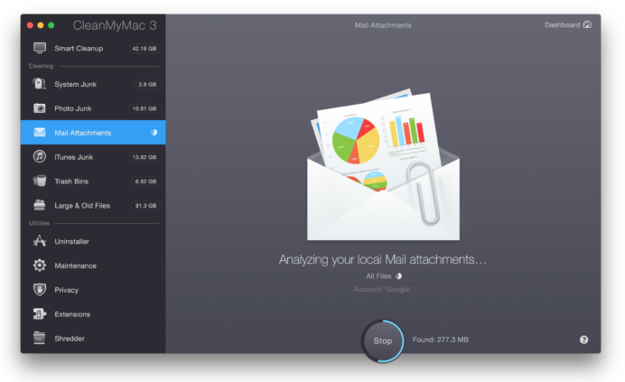Select Mail Attachments in sidebar

pos(93,133)
